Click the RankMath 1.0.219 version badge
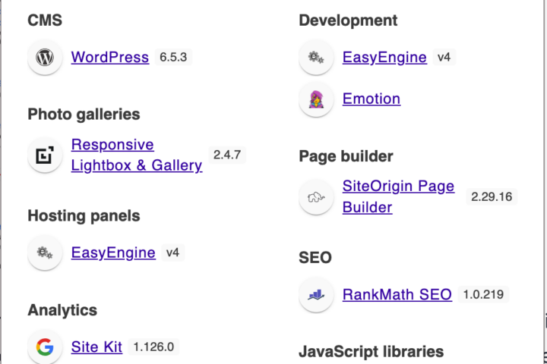 click(x=483, y=295)
